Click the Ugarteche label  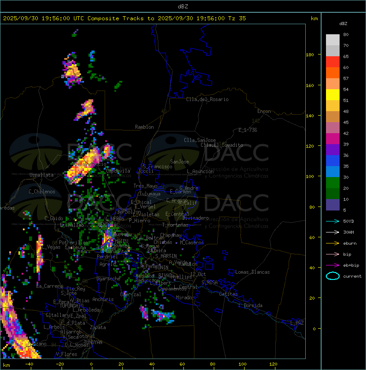[x=109, y=279]
